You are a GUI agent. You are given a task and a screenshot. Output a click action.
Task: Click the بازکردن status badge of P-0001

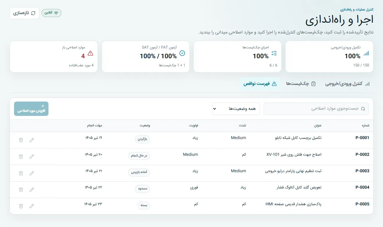pyautogui.click(x=142, y=139)
